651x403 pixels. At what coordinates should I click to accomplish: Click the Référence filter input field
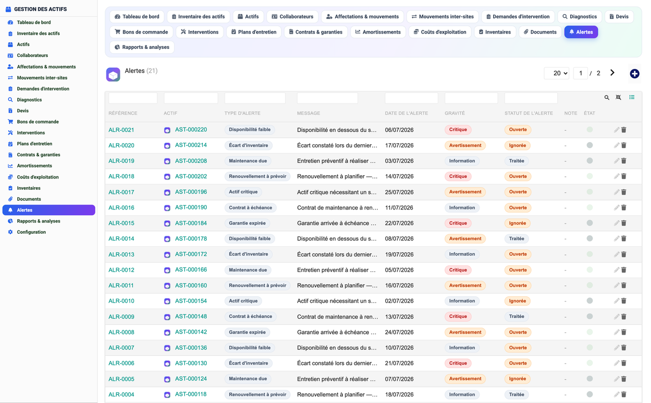point(133,98)
